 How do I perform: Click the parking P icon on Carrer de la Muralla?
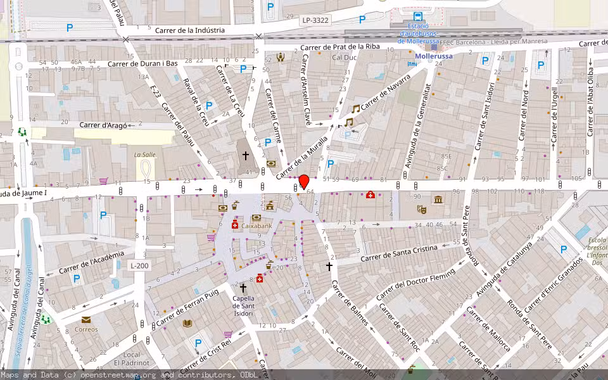(x=330, y=163)
